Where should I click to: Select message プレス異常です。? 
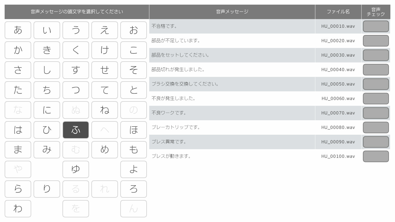click(232, 142)
